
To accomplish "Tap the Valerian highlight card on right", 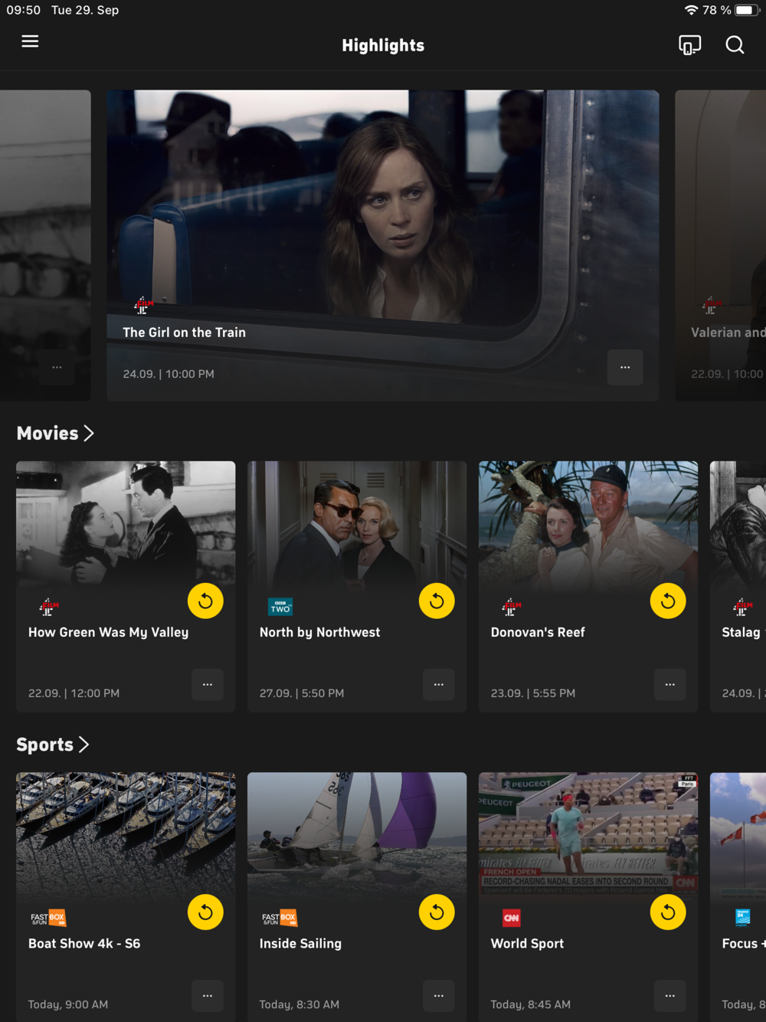I will [720, 245].
